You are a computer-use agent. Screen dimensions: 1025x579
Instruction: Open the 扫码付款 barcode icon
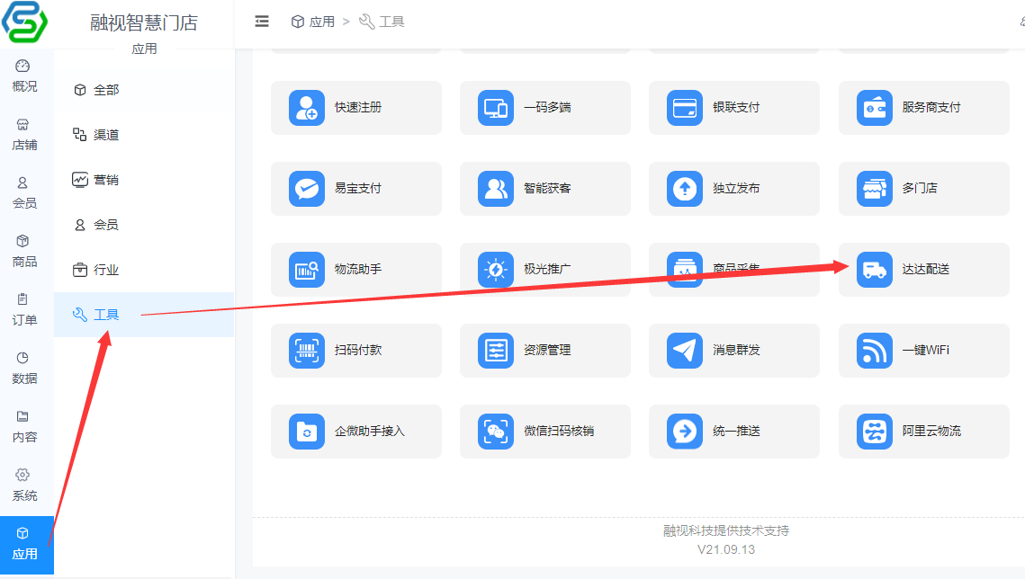click(307, 351)
